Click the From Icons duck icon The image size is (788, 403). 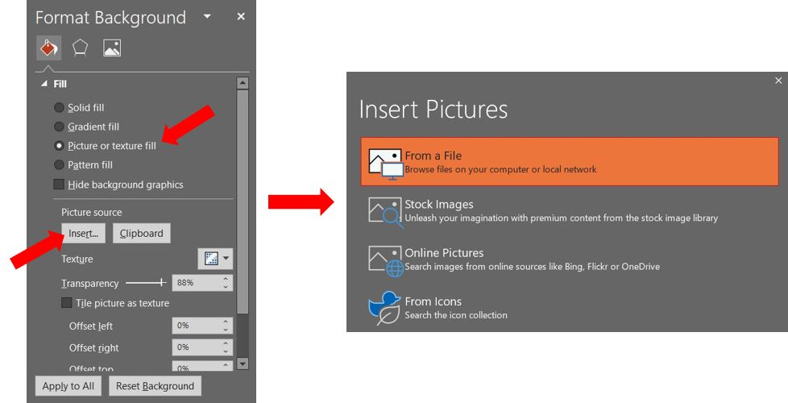coord(384,308)
